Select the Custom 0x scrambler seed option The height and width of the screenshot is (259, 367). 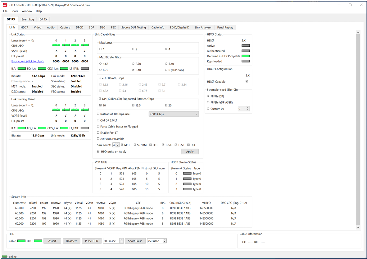[208, 109]
